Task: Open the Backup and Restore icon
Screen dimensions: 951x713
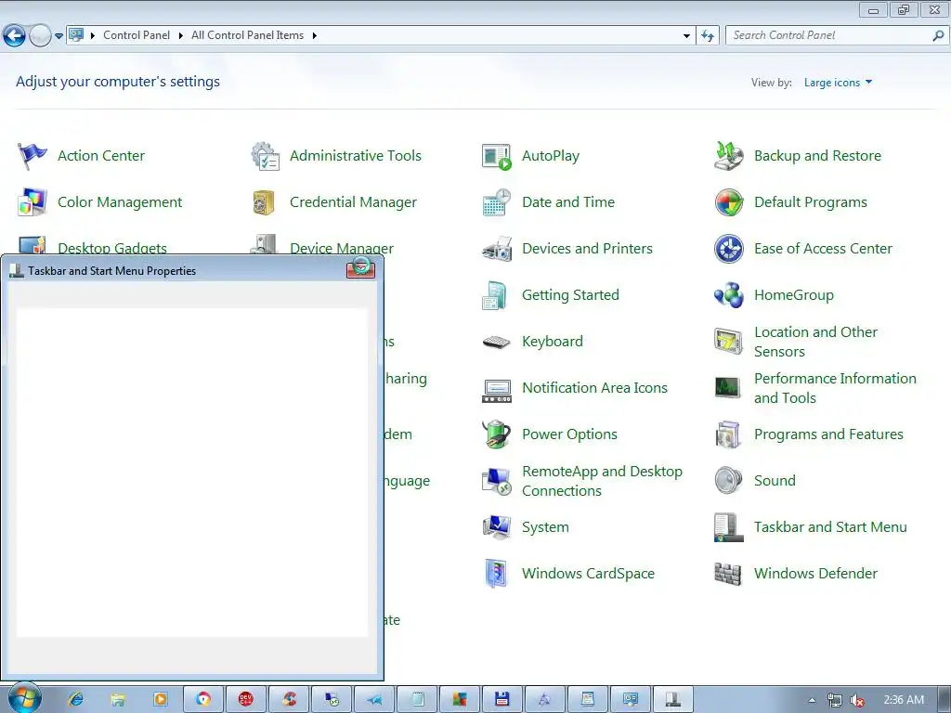Action: pos(728,156)
